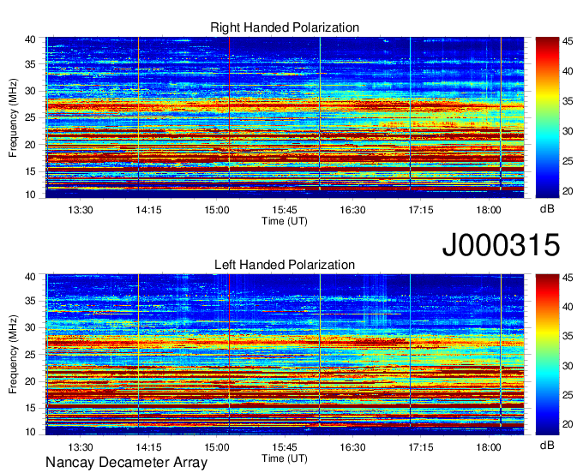The width and height of the screenshot is (583, 473).
Task: Click the 15 MHz tick on the upper plot
Action: [30, 171]
